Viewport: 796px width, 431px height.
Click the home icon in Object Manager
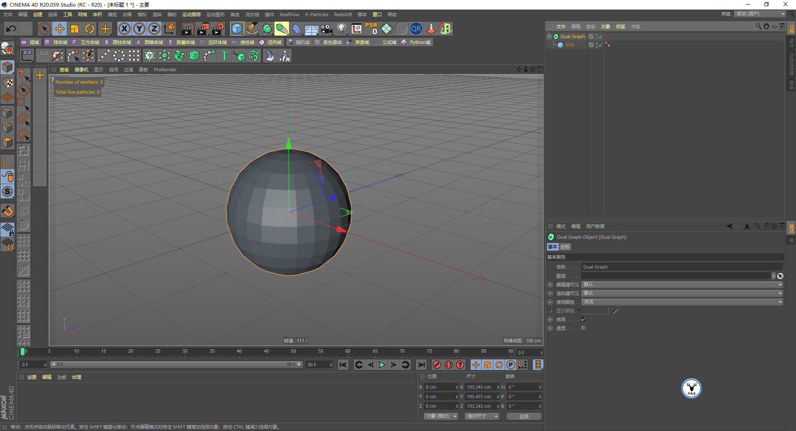coord(766,27)
